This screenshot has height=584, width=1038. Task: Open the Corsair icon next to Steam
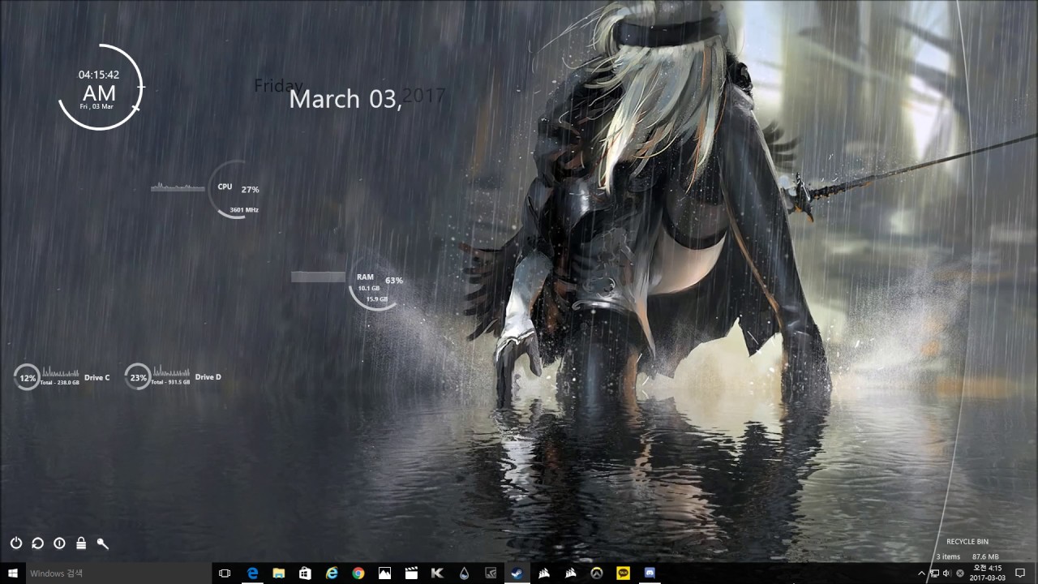point(543,573)
